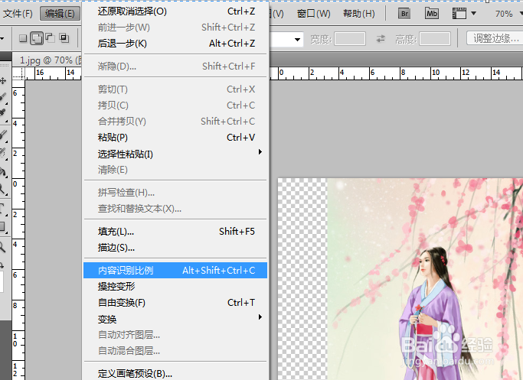Select the New Selection mode icon
This screenshot has height=380, width=523.
tap(23, 39)
